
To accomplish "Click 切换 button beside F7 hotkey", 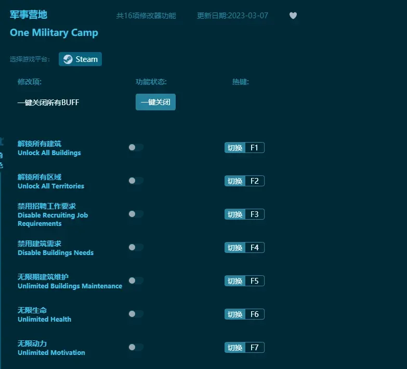I will point(235,347).
